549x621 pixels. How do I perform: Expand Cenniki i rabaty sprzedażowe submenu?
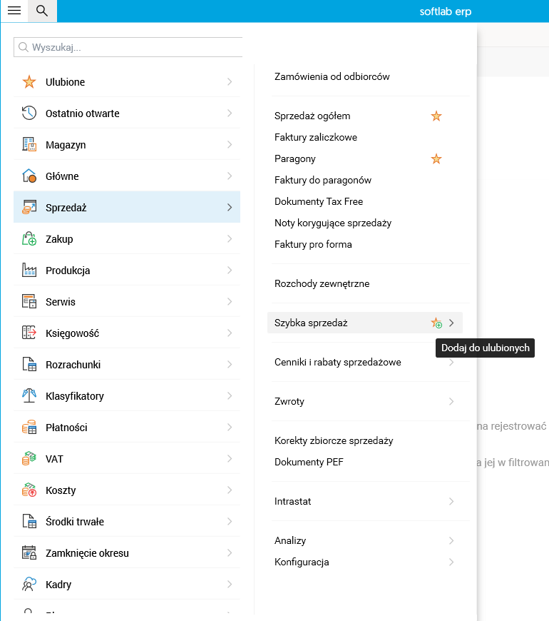point(451,363)
